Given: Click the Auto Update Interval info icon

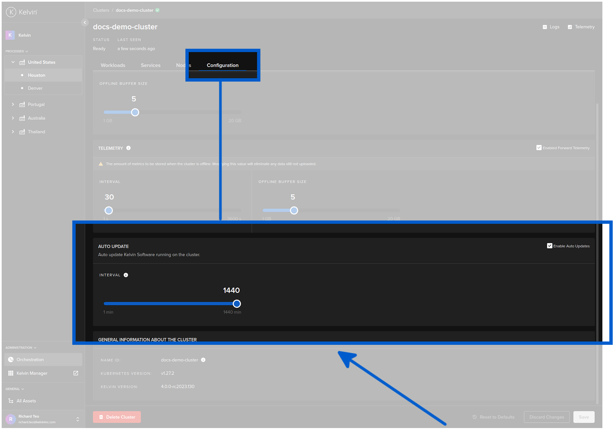Looking at the screenshot, I should 126,275.
